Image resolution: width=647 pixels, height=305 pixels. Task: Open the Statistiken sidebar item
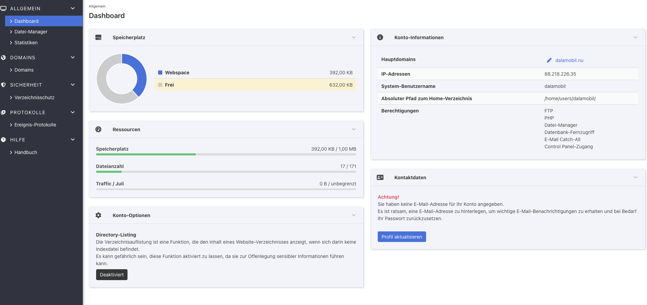click(x=26, y=43)
